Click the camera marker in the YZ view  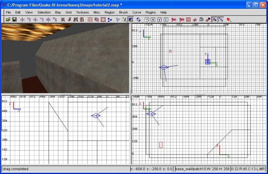pyautogui.click(x=96, y=116)
